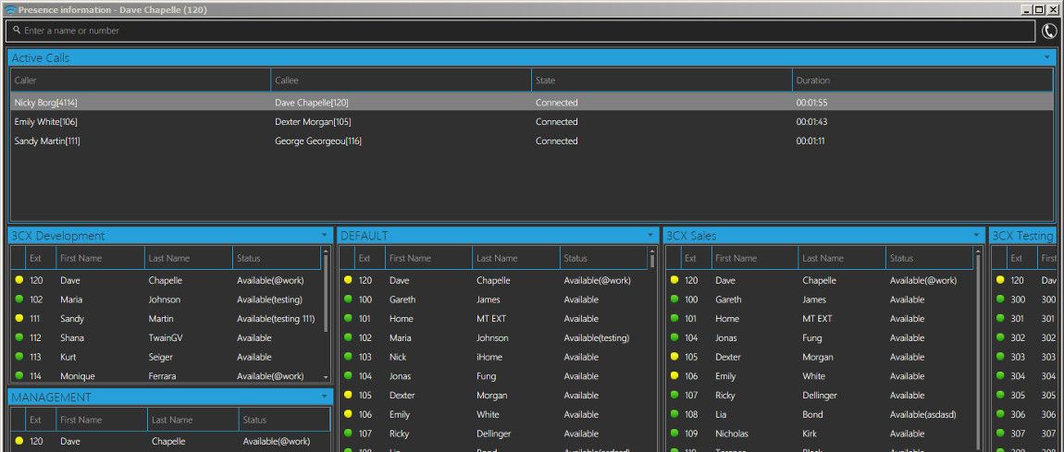Click yellow status dot for Dexter Morgan in DEFAULT

click(x=348, y=395)
